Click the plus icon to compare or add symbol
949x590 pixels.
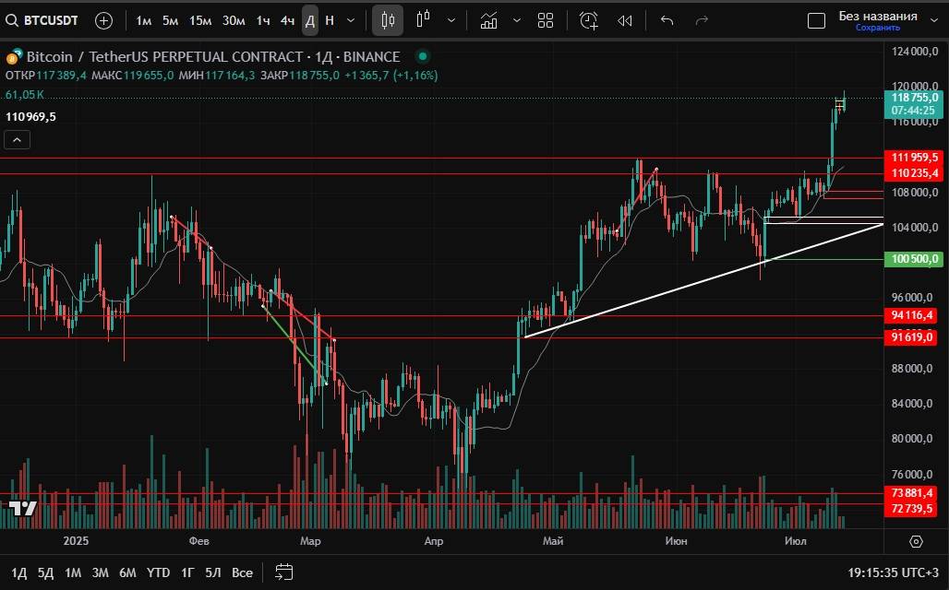pos(103,20)
